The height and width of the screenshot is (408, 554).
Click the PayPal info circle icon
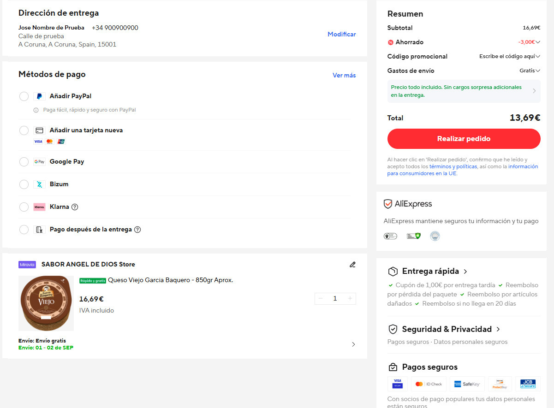pos(36,110)
